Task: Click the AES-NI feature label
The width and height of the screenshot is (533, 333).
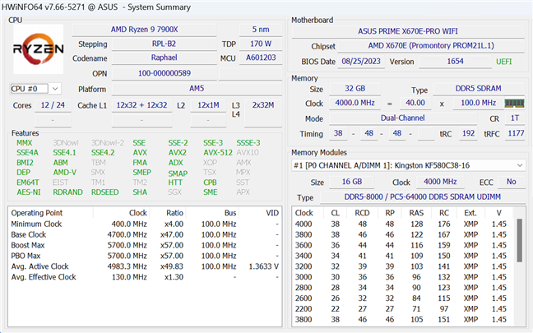Action: pyautogui.click(x=29, y=192)
